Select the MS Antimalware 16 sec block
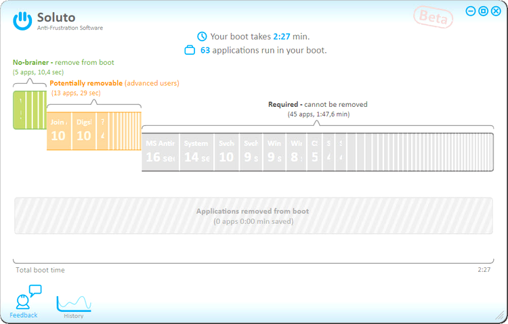The image size is (508, 324). pos(161,152)
